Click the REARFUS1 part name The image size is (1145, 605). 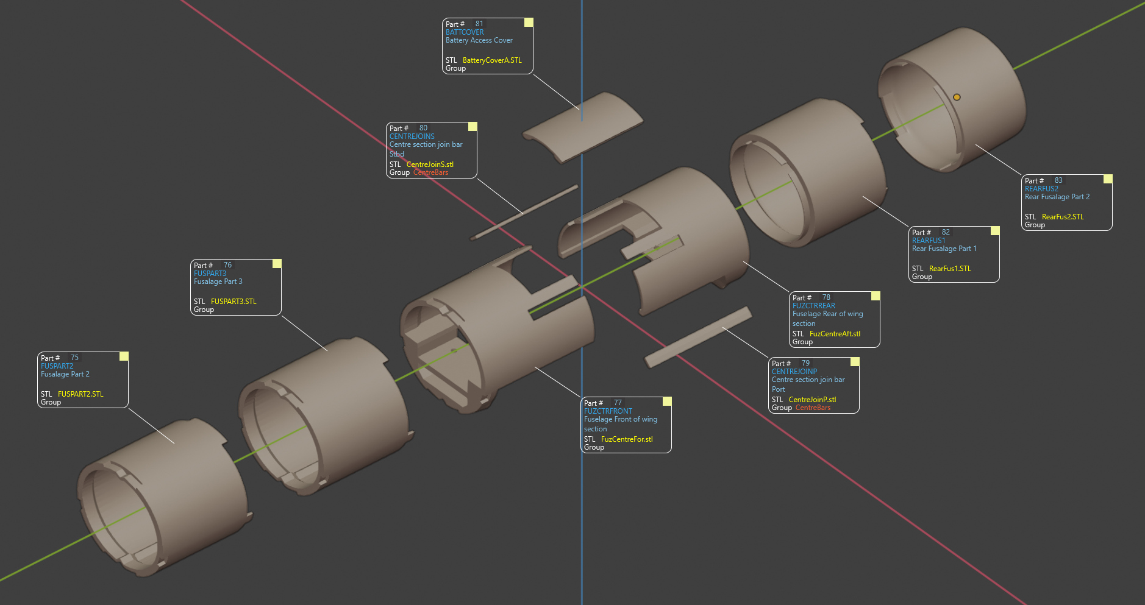coord(929,241)
